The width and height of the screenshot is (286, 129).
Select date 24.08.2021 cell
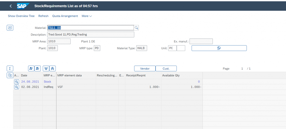point(31,82)
